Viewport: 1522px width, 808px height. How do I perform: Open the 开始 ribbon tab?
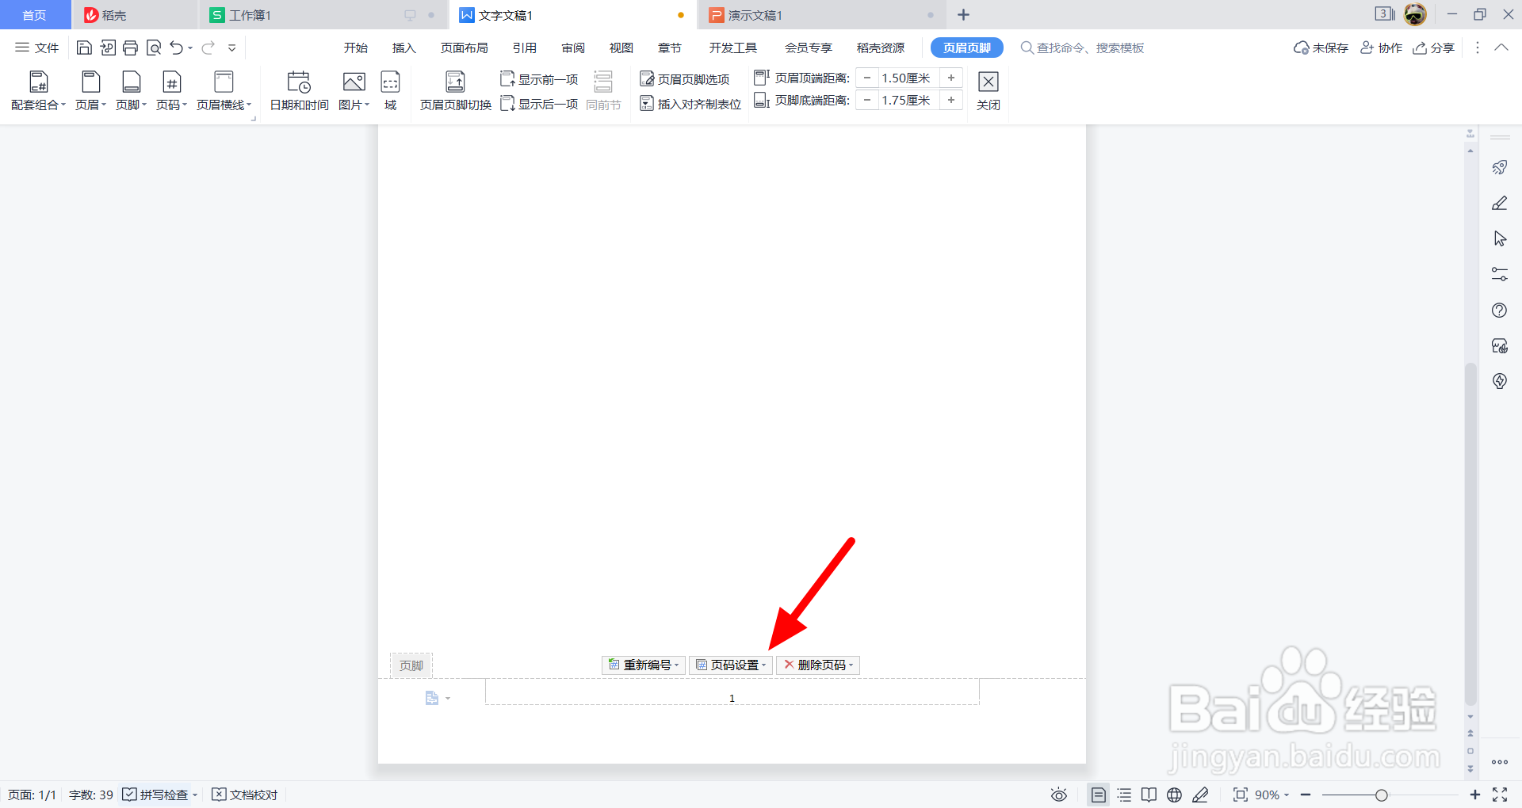(356, 48)
